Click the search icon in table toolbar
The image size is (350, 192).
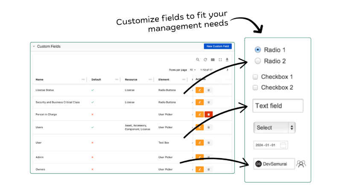click(198, 60)
